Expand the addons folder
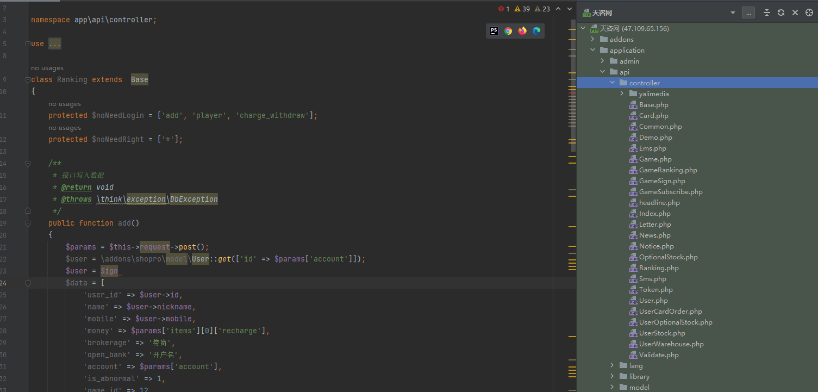 pos(594,39)
